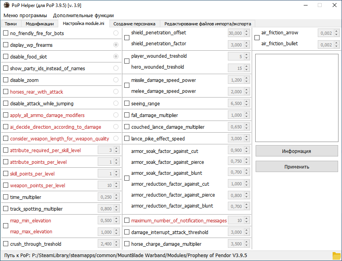This screenshot has height=261, width=342.
Task: Click the seeing_range value field
Action: coord(235,104)
